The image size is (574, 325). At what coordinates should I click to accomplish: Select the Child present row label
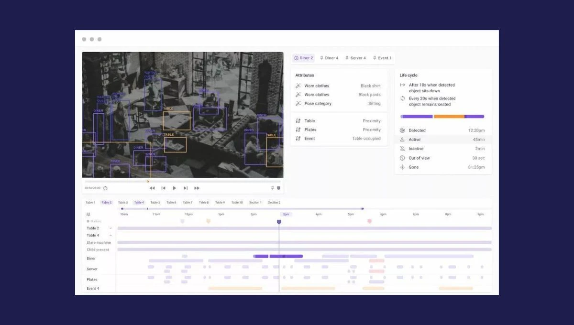pyautogui.click(x=98, y=250)
